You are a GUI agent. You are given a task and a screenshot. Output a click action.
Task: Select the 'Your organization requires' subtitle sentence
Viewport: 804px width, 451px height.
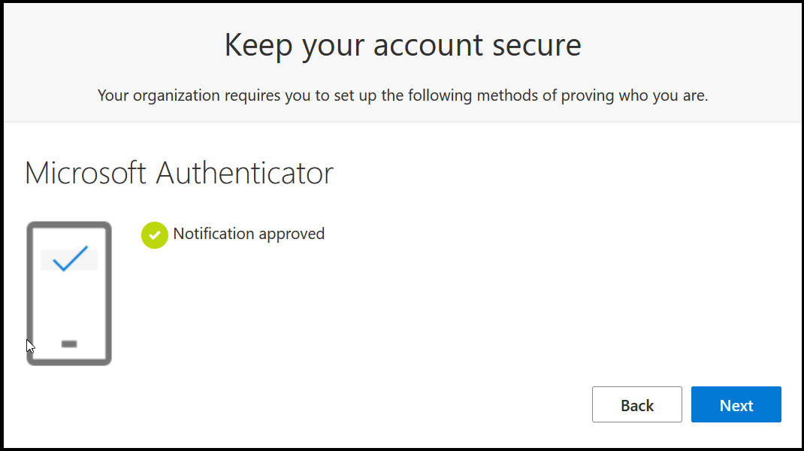[x=403, y=95]
